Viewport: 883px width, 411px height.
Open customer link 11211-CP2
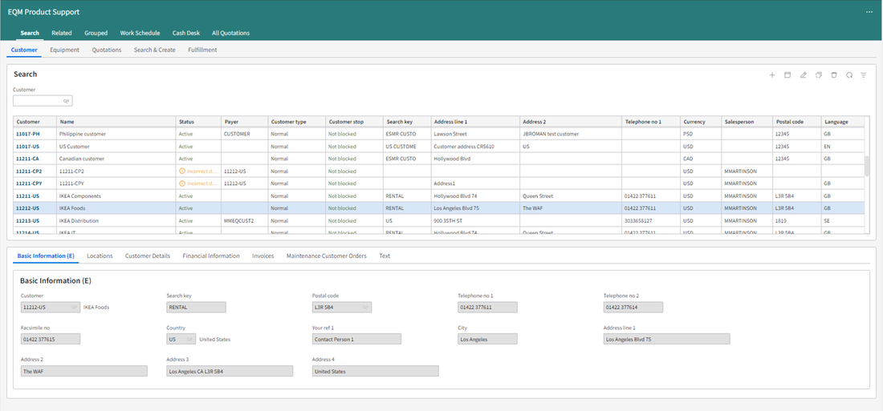(29, 171)
